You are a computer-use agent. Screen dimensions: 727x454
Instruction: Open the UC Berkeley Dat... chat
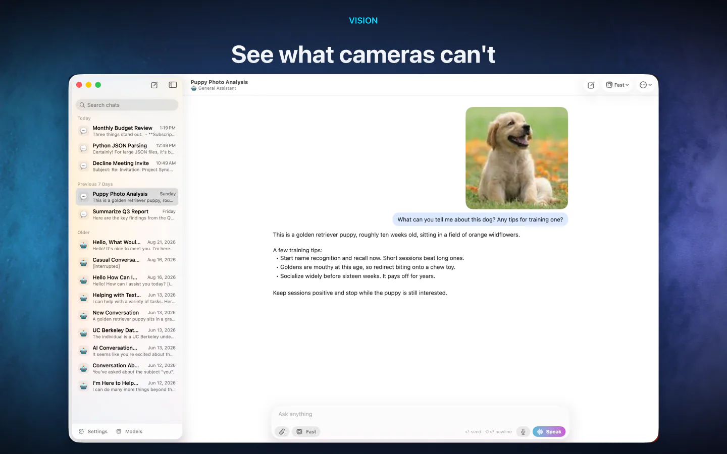tap(127, 333)
